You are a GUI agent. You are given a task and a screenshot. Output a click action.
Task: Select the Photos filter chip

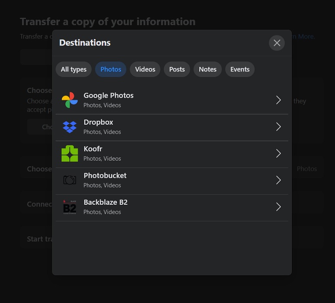(111, 69)
